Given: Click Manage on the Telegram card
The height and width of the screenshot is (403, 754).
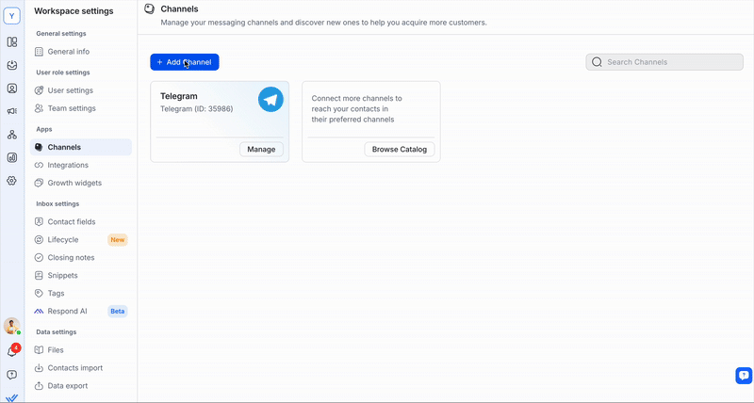Looking at the screenshot, I should pyautogui.click(x=261, y=150).
